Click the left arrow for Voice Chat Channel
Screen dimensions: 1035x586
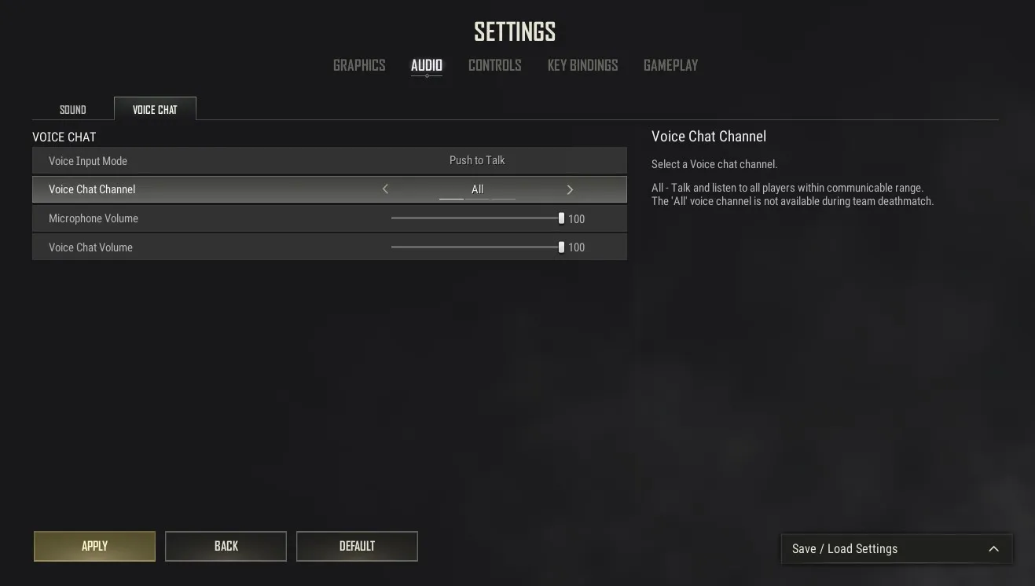[x=385, y=189]
